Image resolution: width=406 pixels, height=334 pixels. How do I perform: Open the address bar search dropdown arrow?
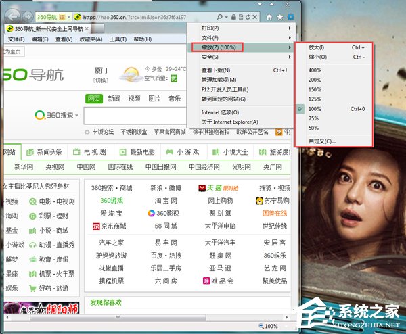tap(226, 18)
